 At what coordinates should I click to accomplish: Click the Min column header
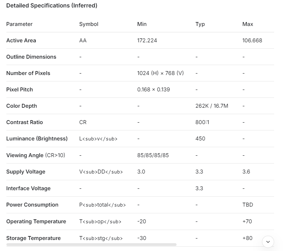pyautogui.click(x=142, y=24)
